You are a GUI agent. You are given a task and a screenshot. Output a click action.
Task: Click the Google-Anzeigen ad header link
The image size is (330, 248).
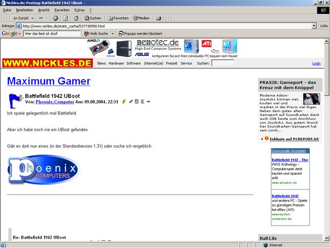click(288, 151)
